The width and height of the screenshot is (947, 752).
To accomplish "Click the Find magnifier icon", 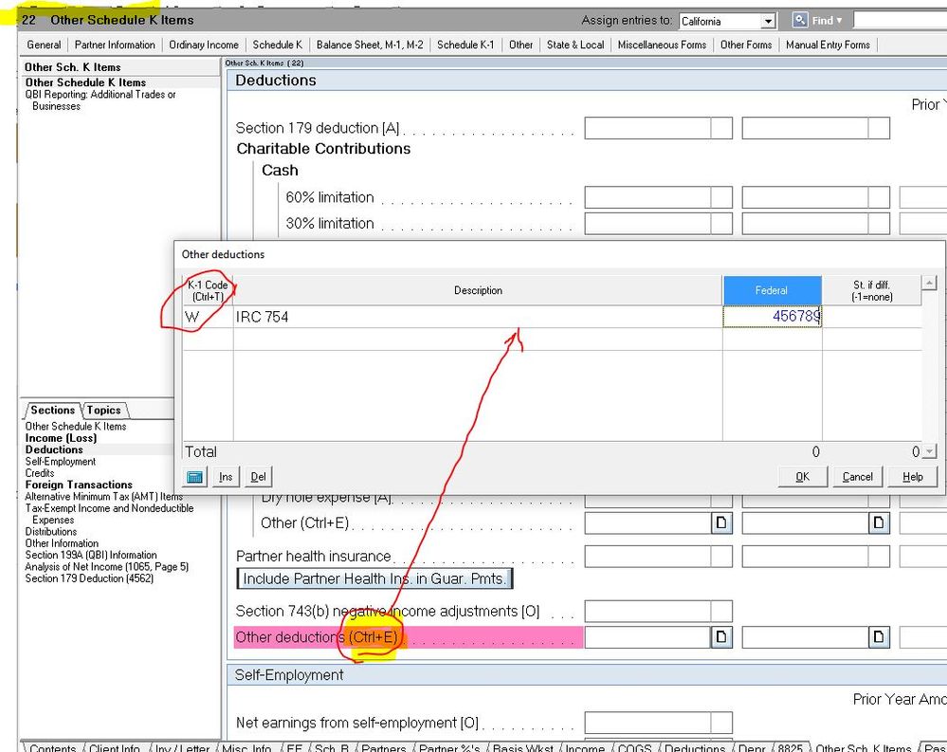I will (800, 20).
